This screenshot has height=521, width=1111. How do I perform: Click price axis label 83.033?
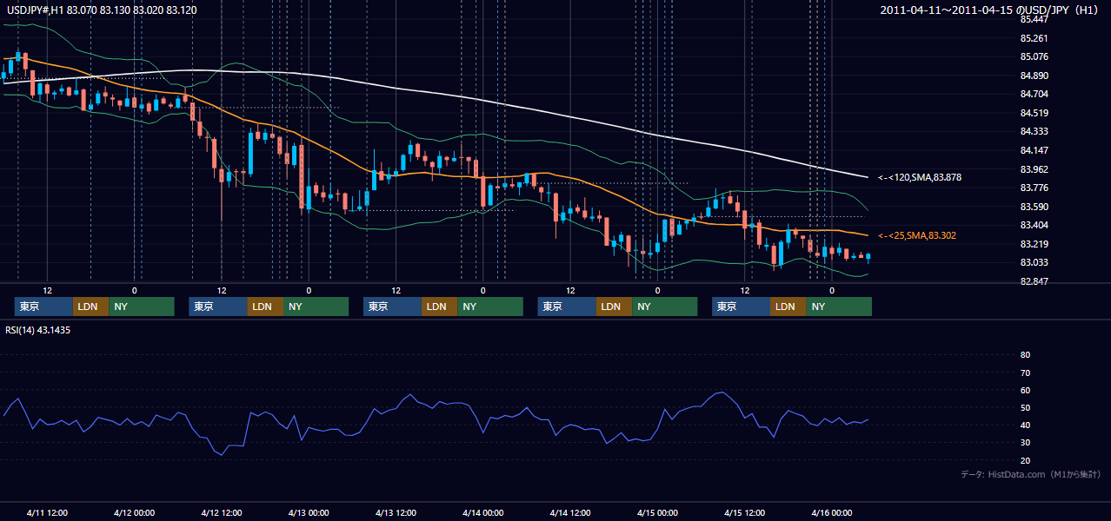1034,262
